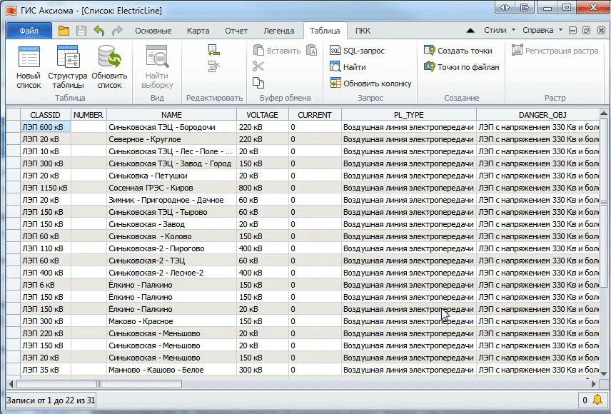Click the Файл button
611x414 pixels.
pos(29,31)
